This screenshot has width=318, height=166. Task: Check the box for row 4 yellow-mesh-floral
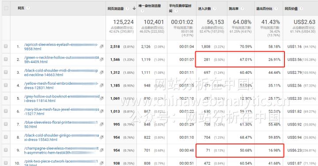[x=6, y=85]
